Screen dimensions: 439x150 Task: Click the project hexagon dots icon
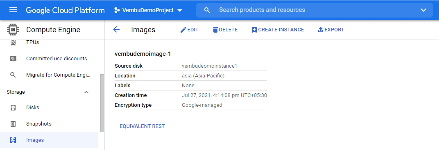pos(117,10)
